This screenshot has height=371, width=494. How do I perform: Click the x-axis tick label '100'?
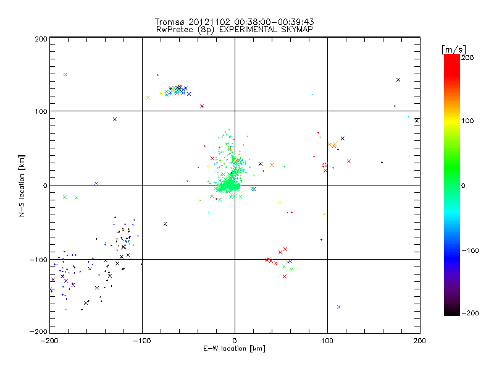click(x=327, y=341)
